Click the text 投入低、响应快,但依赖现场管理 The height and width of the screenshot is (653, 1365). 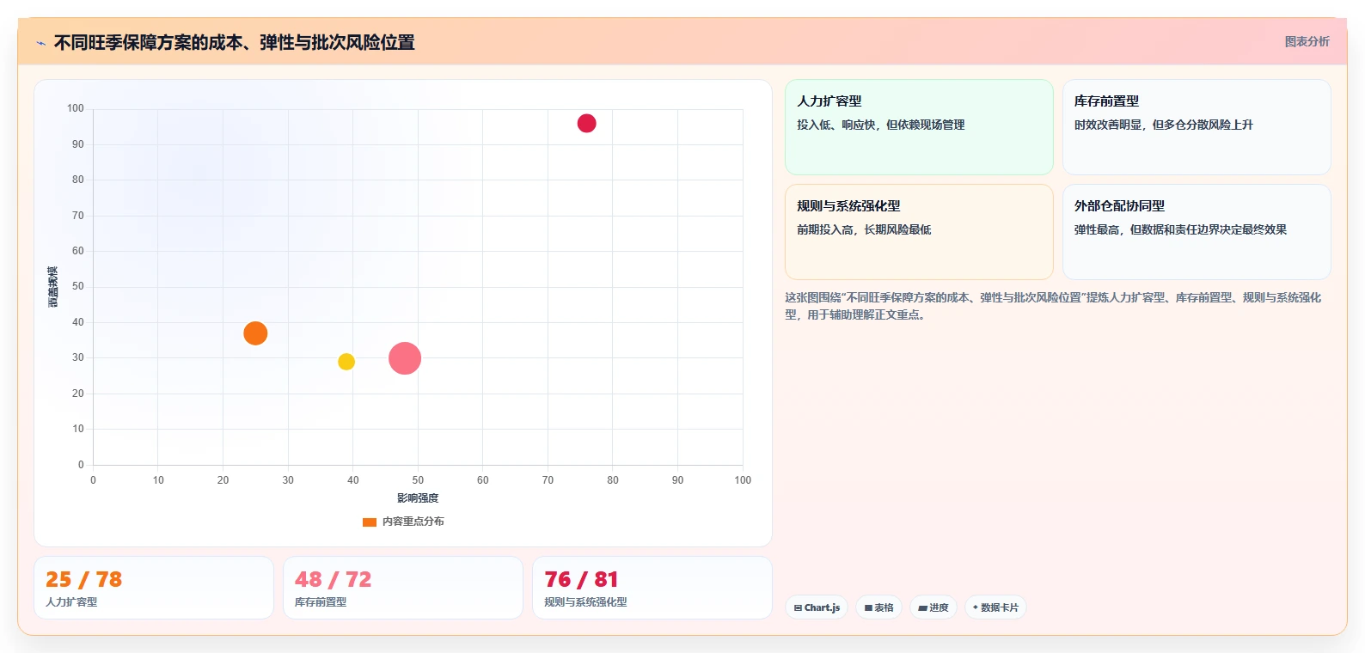coord(880,125)
